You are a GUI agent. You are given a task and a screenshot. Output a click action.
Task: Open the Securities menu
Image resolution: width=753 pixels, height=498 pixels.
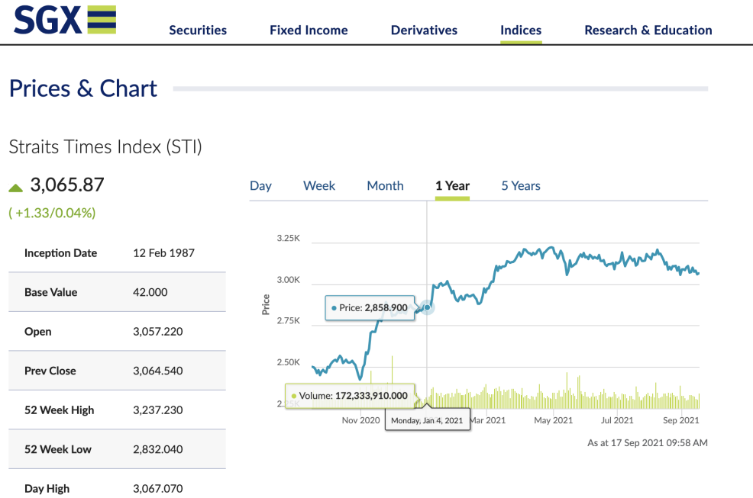[x=198, y=31]
